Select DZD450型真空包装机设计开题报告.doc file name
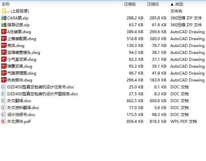 point(43,94)
